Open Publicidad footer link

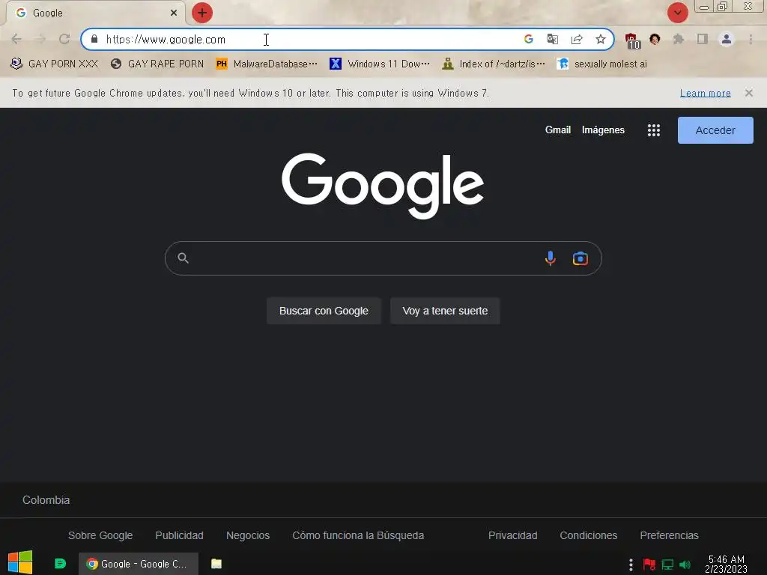coord(179,535)
